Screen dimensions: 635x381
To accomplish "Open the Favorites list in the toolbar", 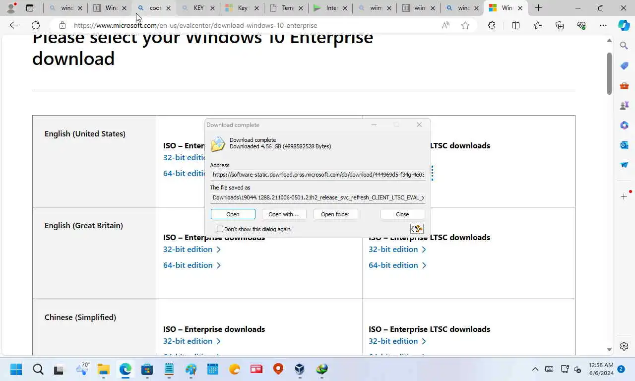I will tap(538, 25).
